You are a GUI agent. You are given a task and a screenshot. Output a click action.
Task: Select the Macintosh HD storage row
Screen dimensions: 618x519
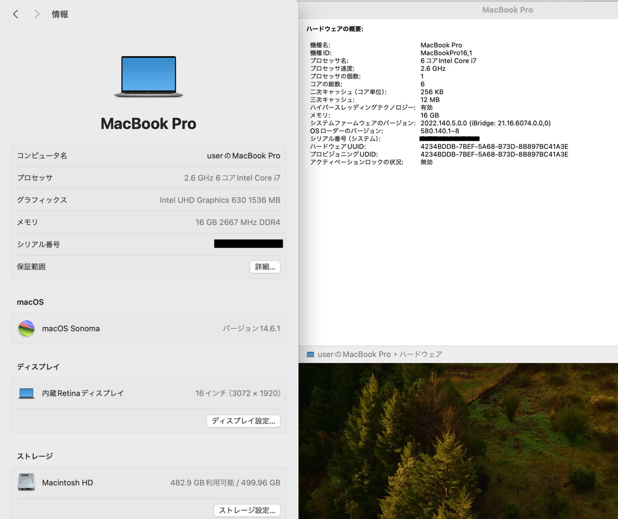click(148, 483)
